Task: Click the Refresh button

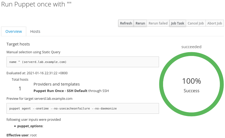Action: point(126,23)
